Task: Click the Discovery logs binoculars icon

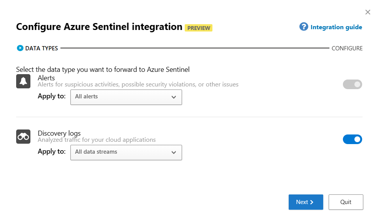Action: point(23,136)
